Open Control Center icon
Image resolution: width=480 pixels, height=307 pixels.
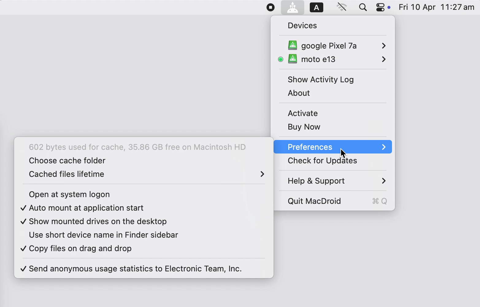[380, 7]
